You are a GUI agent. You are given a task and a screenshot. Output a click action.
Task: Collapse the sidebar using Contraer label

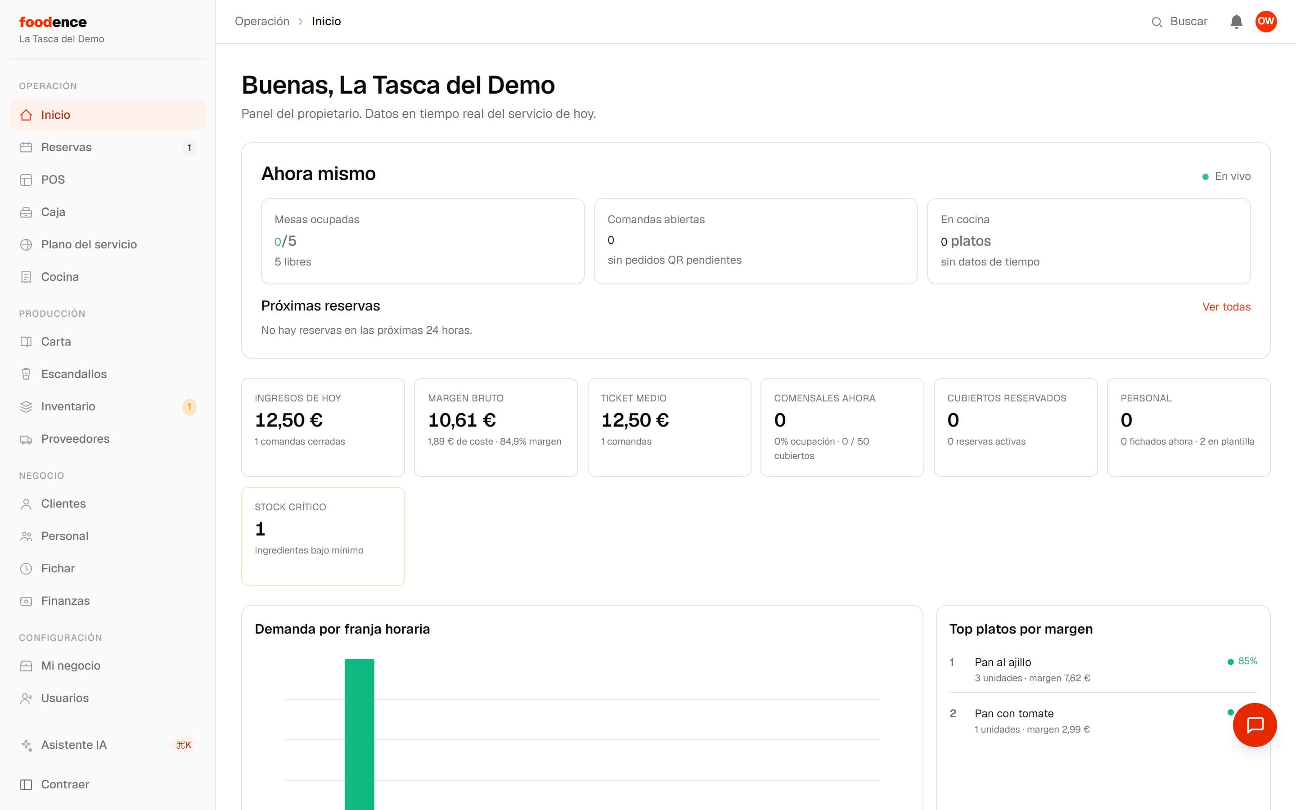65,785
